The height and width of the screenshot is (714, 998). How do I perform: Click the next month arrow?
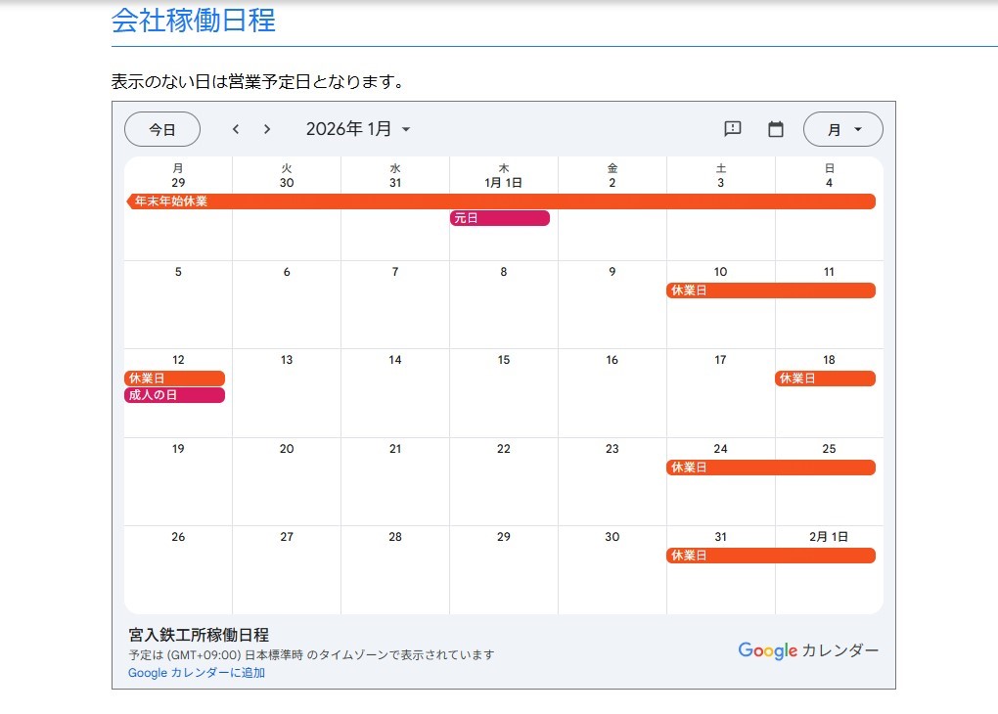pyautogui.click(x=267, y=129)
